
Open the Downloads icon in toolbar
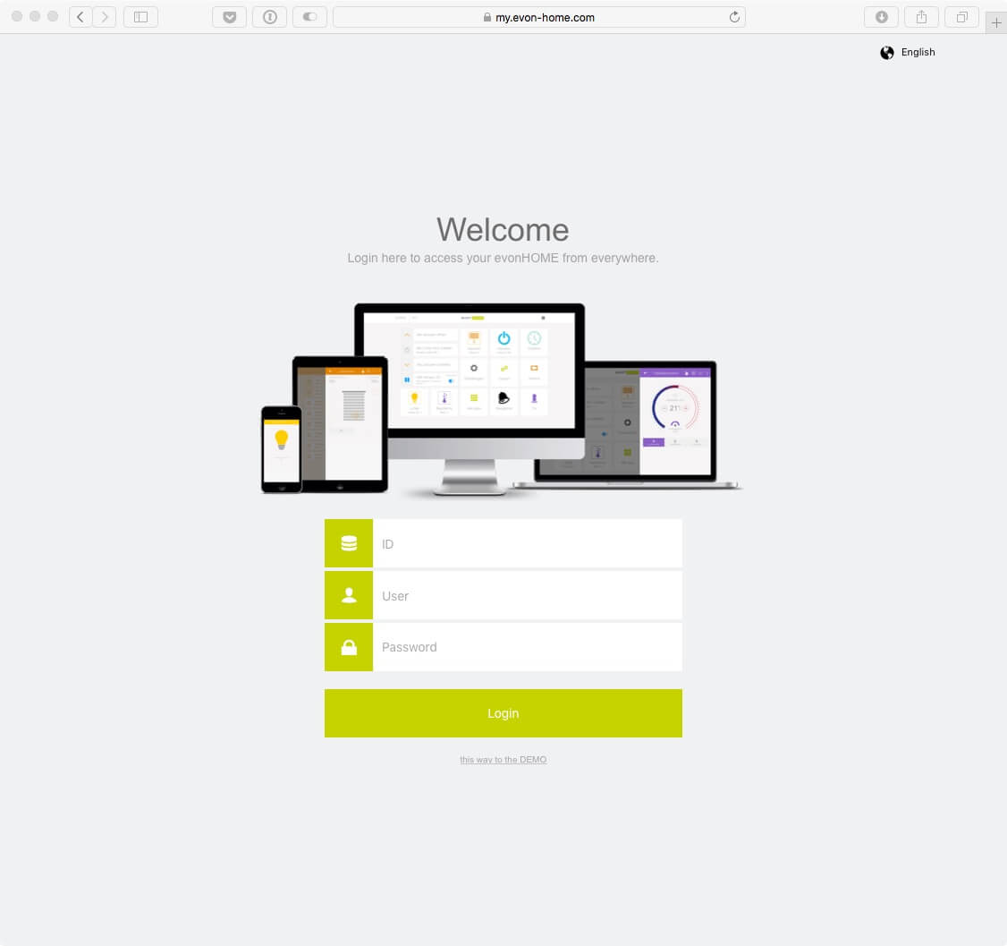tap(881, 16)
